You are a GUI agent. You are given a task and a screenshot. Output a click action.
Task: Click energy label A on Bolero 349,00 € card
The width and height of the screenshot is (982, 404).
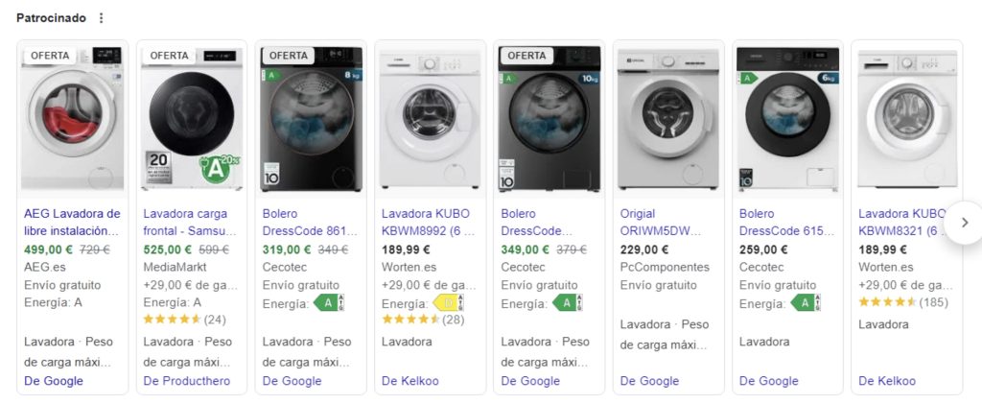(x=568, y=303)
